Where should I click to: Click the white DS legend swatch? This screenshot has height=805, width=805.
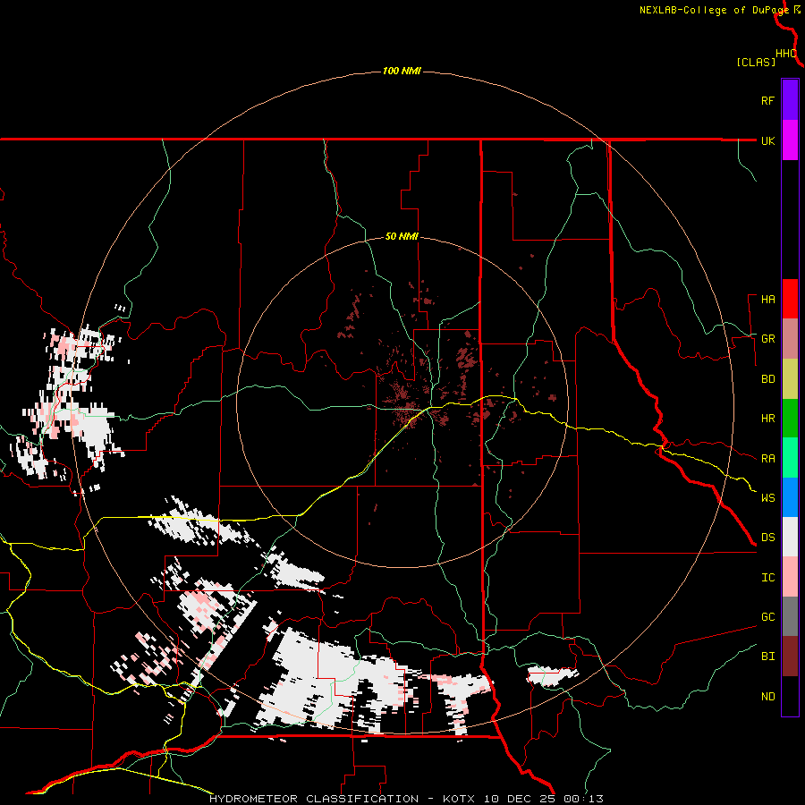click(x=790, y=537)
